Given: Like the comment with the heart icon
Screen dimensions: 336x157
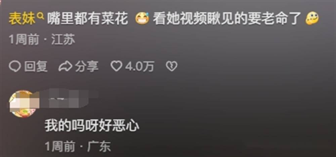Looking at the screenshot, I should tap(116, 66).
